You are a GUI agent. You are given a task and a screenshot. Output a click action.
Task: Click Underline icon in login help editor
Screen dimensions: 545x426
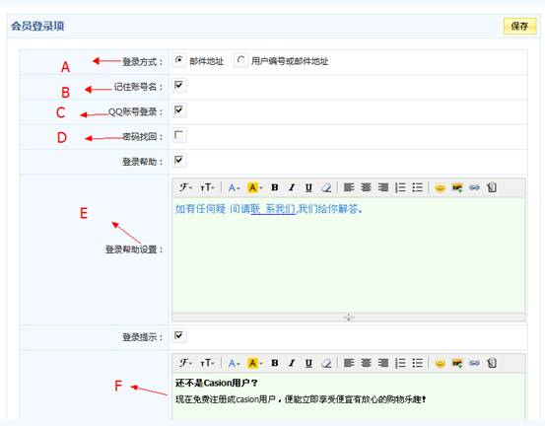pyautogui.click(x=308, y=187)
